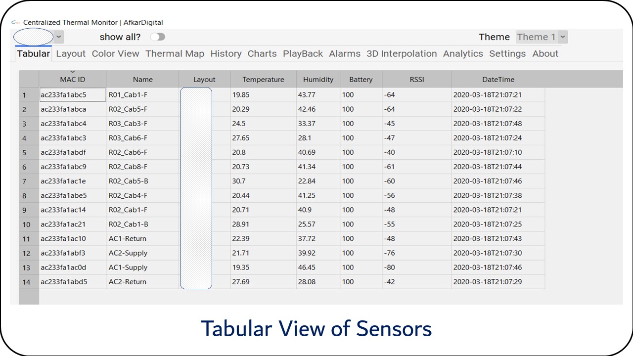The height and width of the screenshot is (356, 633).
Task: Open the Analytics tab
Action: tap(463, 54)
